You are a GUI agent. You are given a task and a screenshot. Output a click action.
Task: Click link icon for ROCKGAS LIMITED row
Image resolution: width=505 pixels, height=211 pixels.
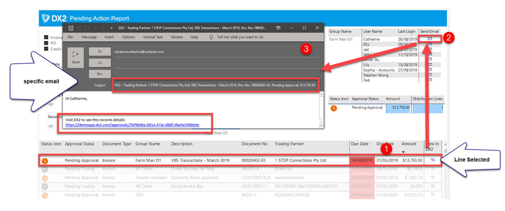(432, 195)
